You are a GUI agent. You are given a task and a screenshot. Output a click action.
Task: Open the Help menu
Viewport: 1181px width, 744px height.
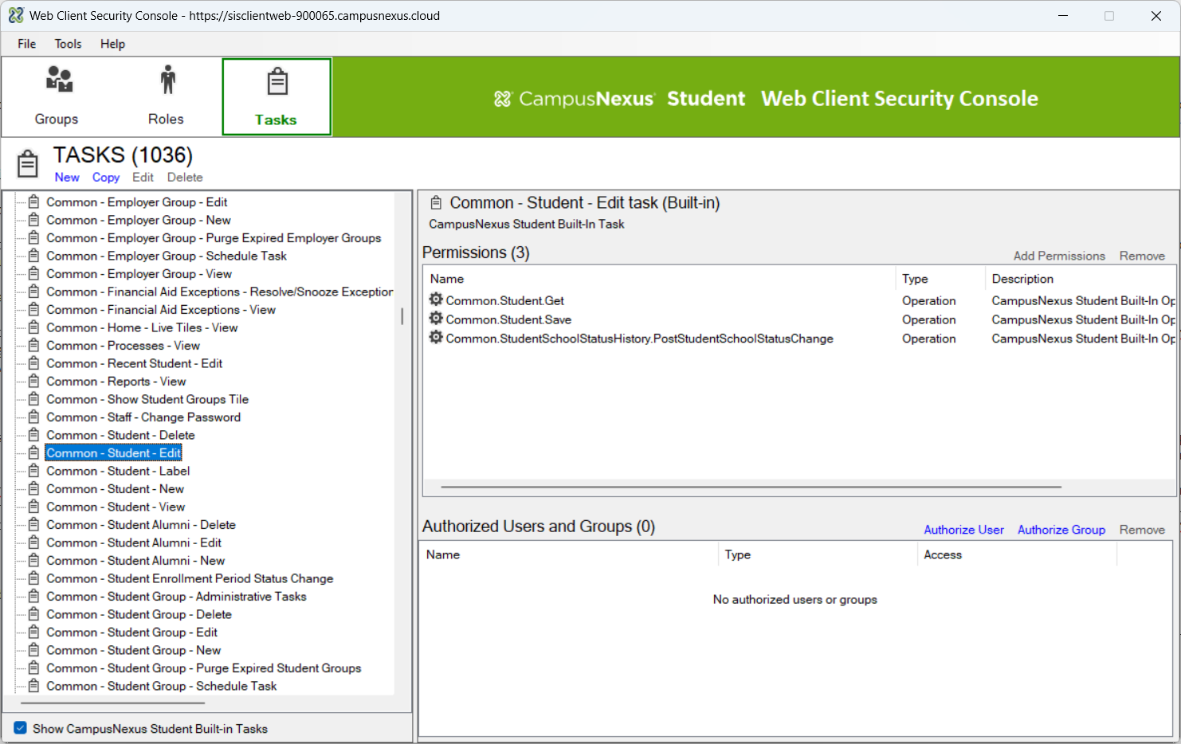[x=112, y=44]
